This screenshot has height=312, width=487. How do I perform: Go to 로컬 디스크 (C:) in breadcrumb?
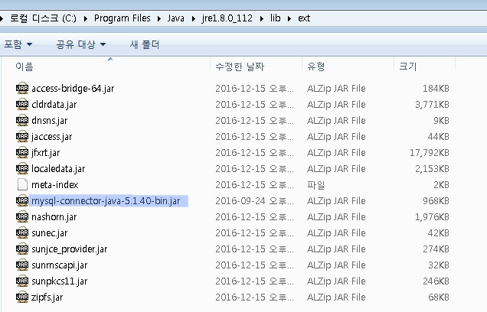pos(43,18)
